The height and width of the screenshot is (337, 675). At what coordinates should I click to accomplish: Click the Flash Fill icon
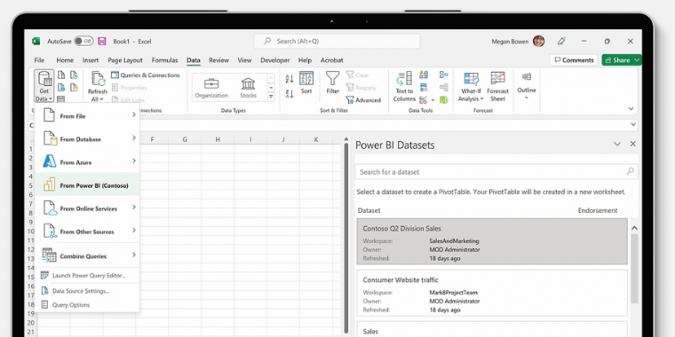424,74
